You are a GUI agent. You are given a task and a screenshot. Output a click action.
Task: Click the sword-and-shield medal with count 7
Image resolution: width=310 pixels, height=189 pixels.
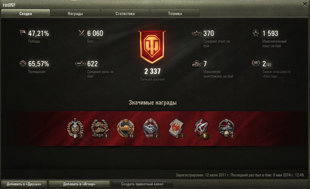pos(76,128)
